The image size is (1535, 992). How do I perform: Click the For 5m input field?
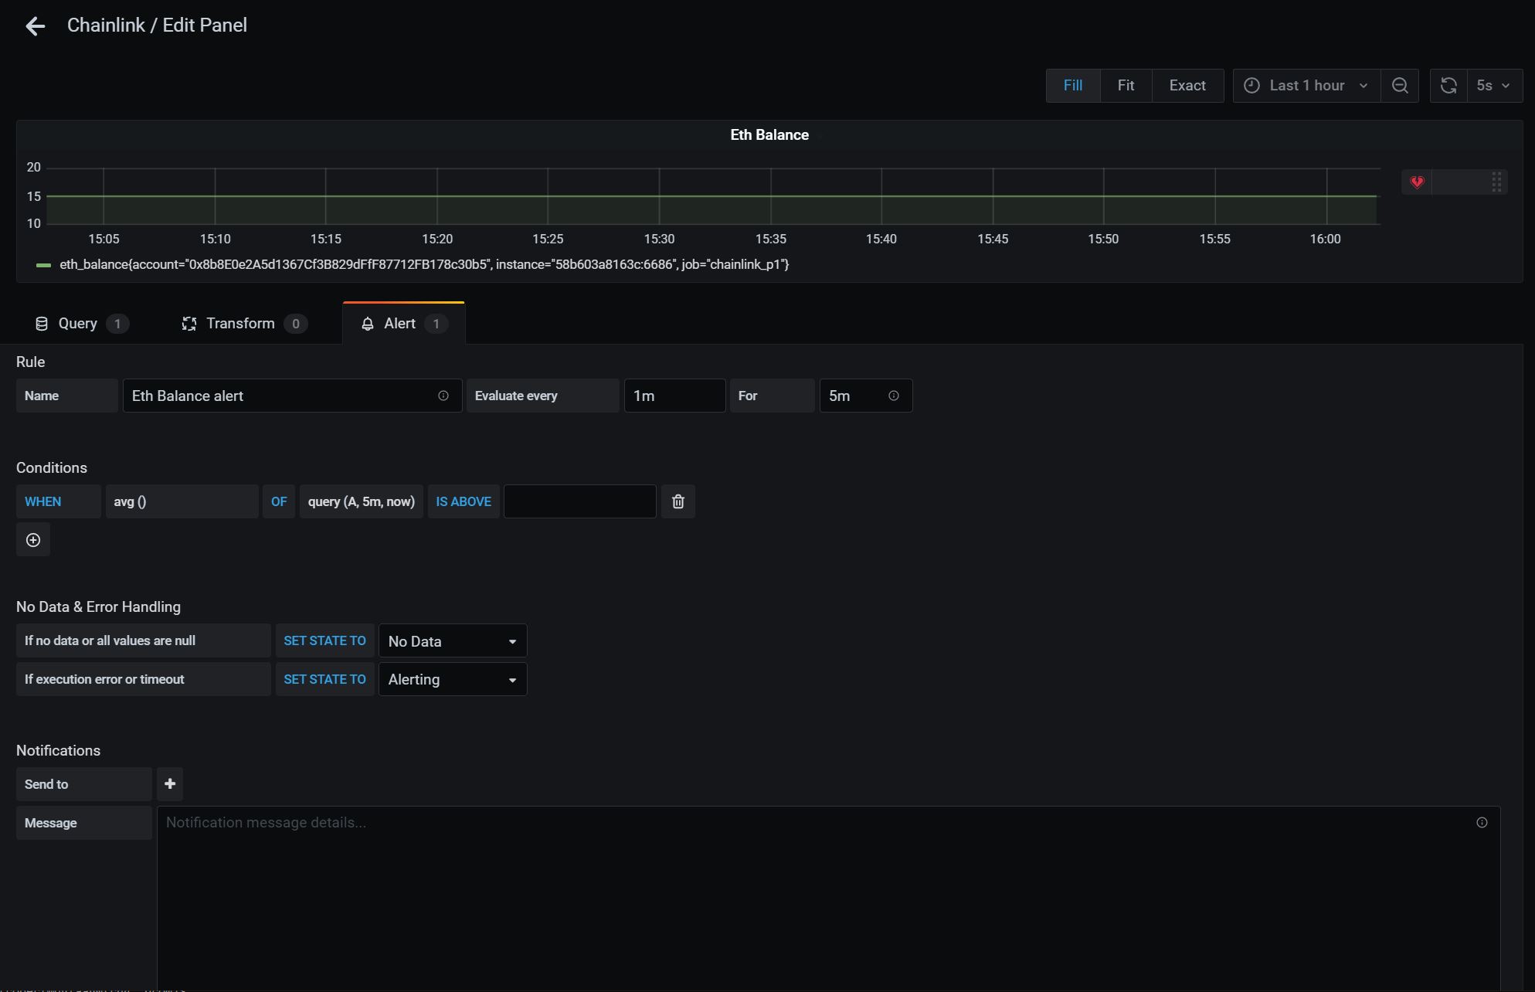(x=865, y=396)
